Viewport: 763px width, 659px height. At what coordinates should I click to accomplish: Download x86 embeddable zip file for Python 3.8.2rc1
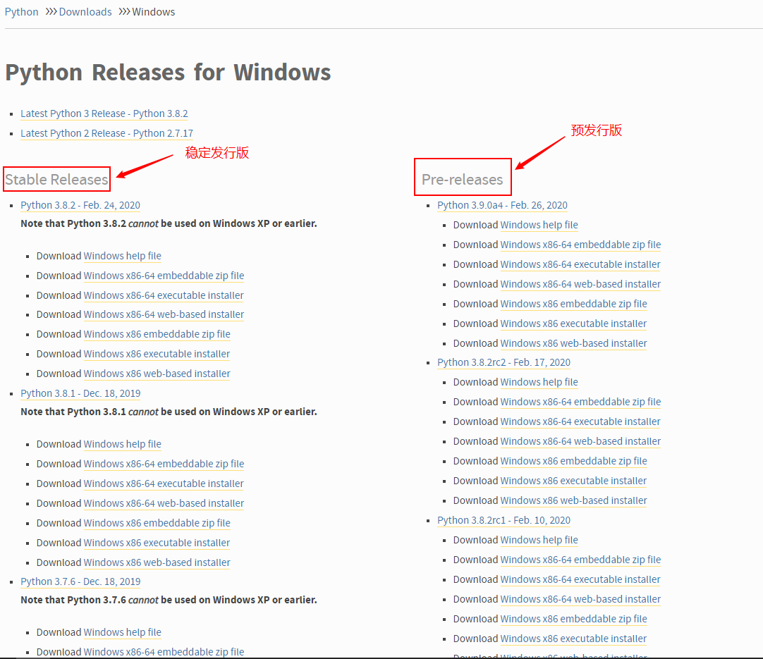point(574,619)
